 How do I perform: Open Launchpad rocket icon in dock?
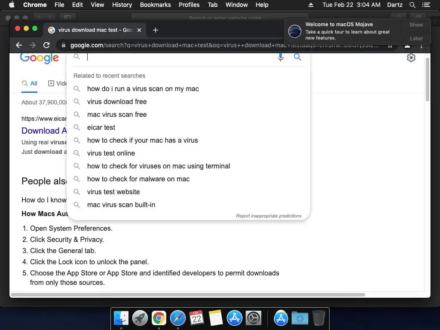pyautogui.click(x=140, y=318)
